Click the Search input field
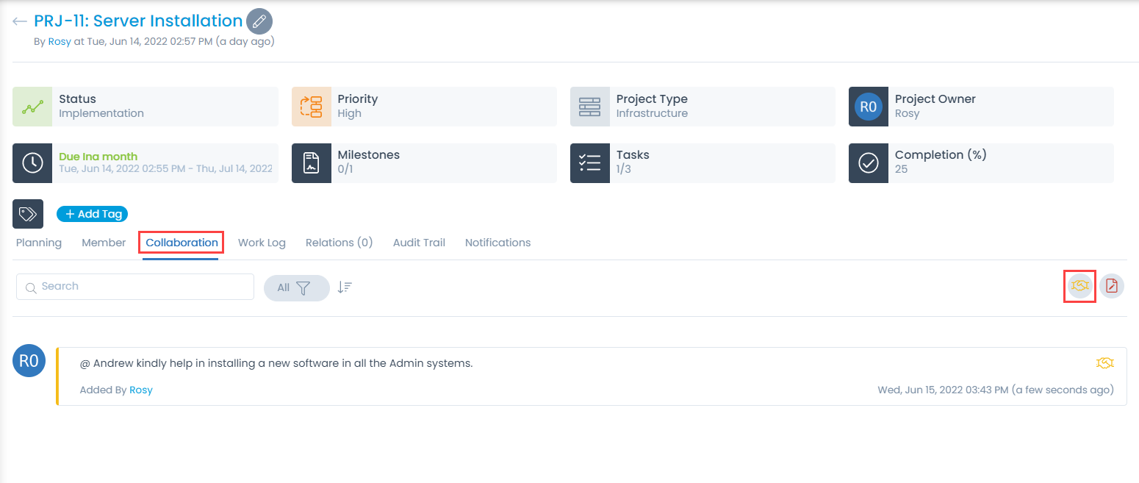The width and height of the screenshot is (1139, 483). coord(135,287)
